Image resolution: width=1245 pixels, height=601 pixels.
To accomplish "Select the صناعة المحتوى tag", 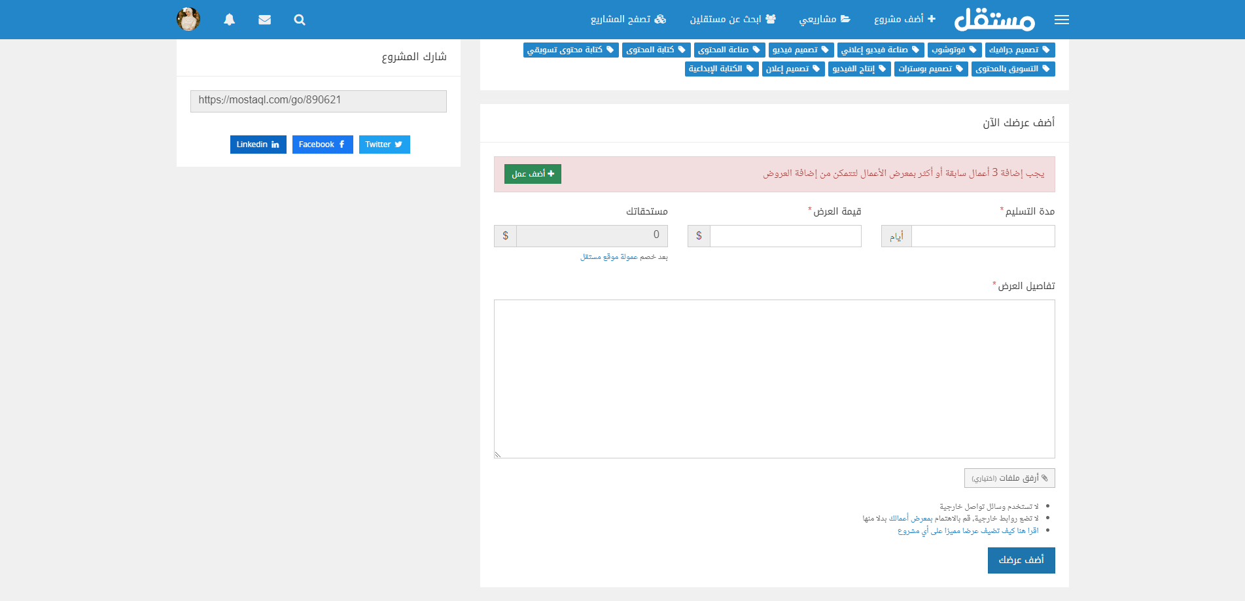I will [729, 50].
